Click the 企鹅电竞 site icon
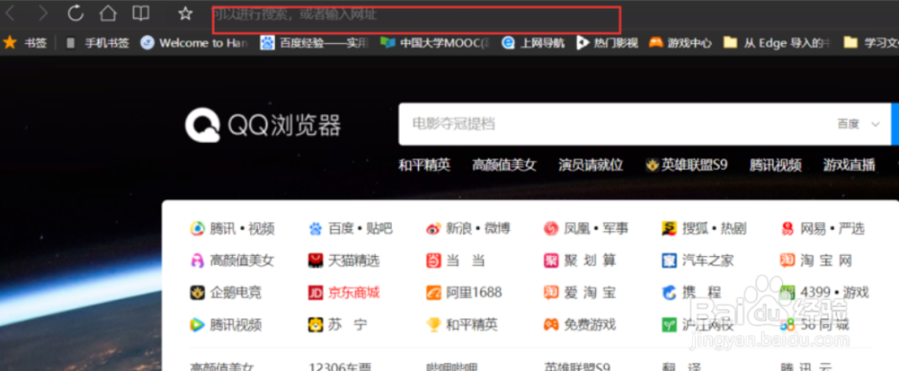 coord(197,293)
